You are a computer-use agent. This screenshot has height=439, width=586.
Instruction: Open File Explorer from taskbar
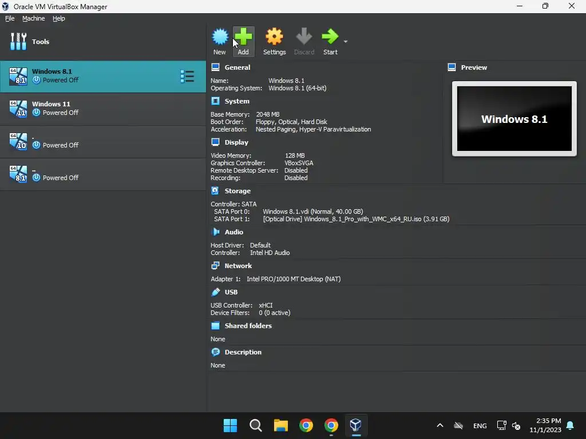[280, 425]
